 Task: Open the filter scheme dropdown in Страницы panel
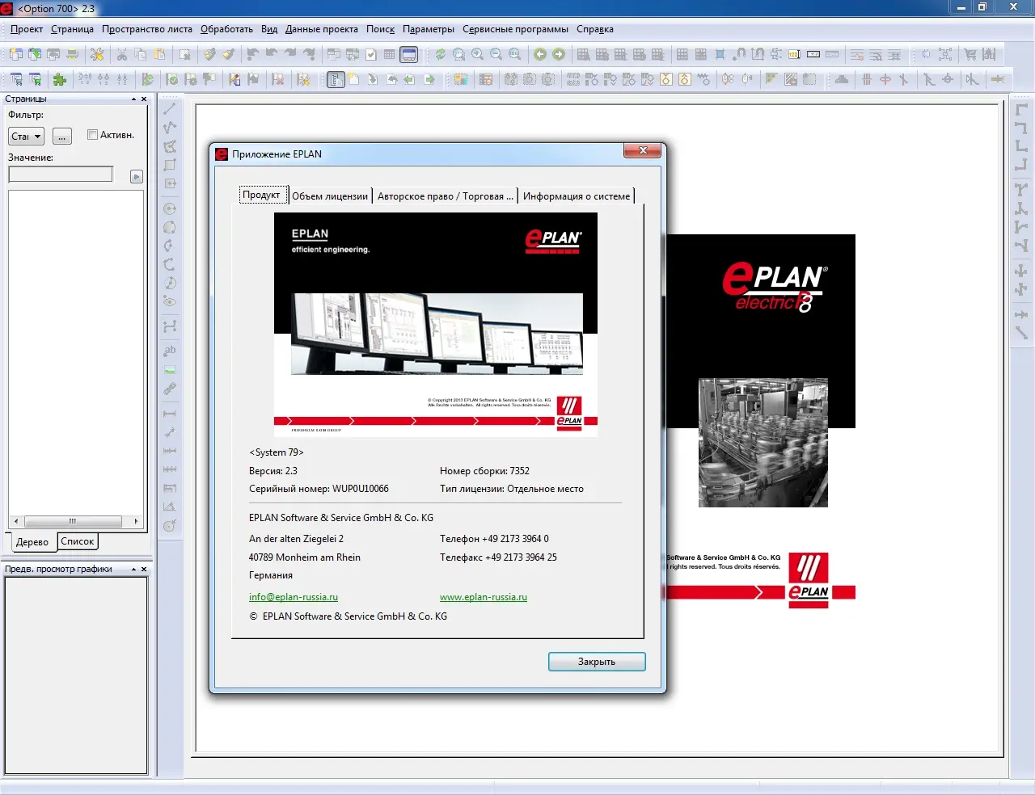(x=26, y=137)
